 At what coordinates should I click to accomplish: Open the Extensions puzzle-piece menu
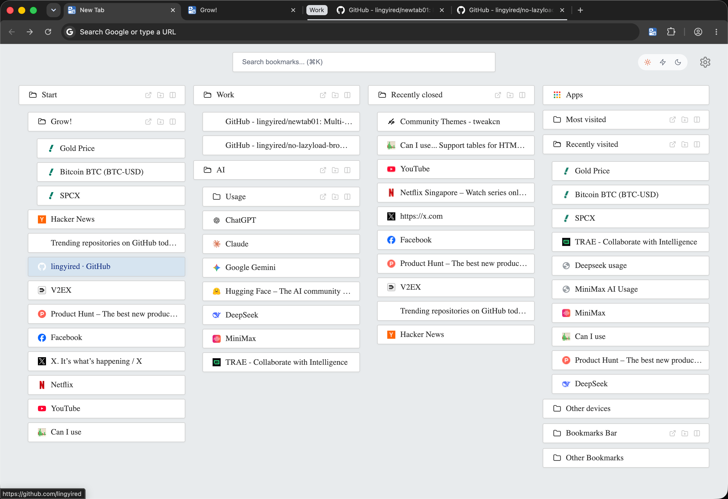coord(671,32)
